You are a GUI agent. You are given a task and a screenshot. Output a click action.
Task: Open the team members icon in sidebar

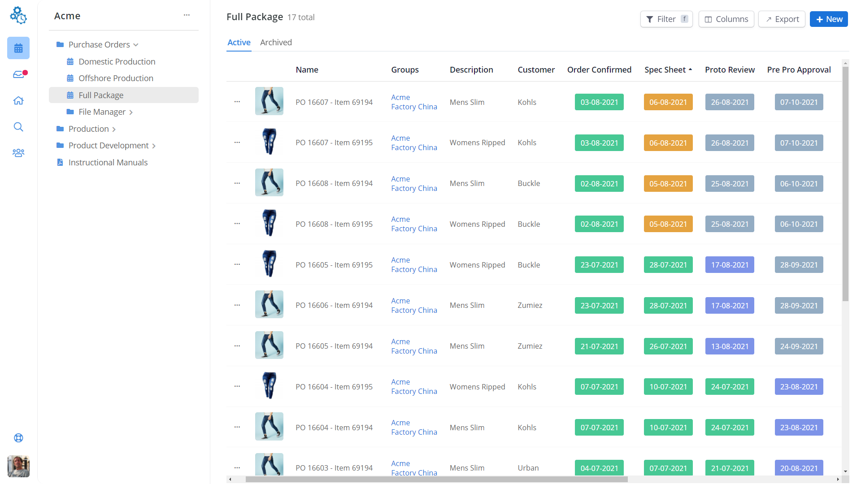(18, 153)
